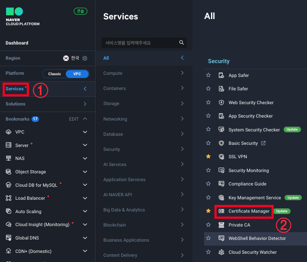Click the Object Storage bookmark icon
This screenshot has height=262, width=307.
click(8, 172)
